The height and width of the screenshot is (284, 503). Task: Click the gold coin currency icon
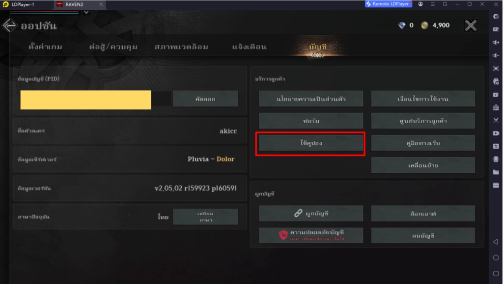pyautogui.click(x=424, y=26)
